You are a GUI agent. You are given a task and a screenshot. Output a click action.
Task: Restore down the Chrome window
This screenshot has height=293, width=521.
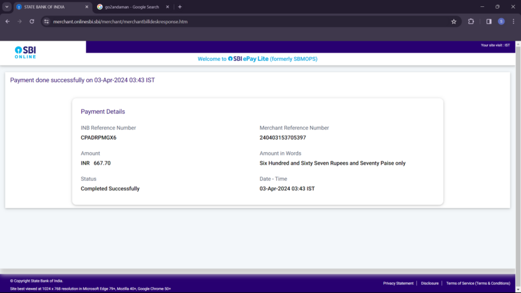(497, 7)
